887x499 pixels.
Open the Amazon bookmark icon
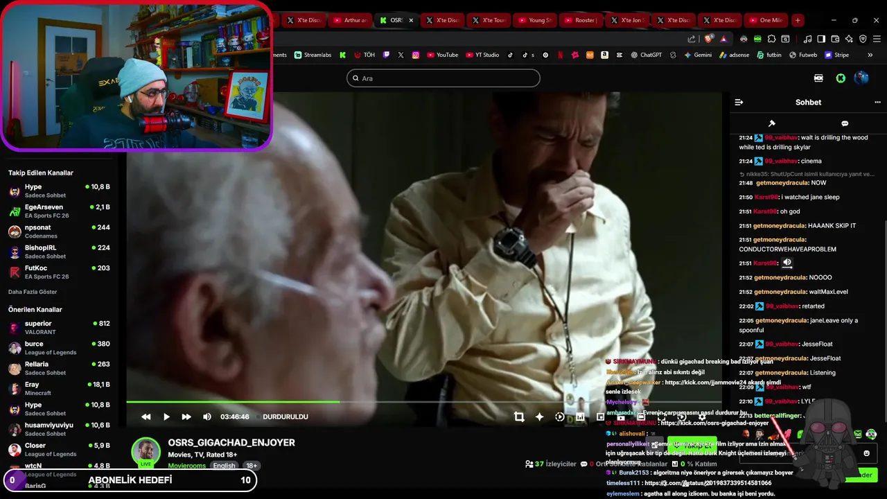tap(605, 55)
